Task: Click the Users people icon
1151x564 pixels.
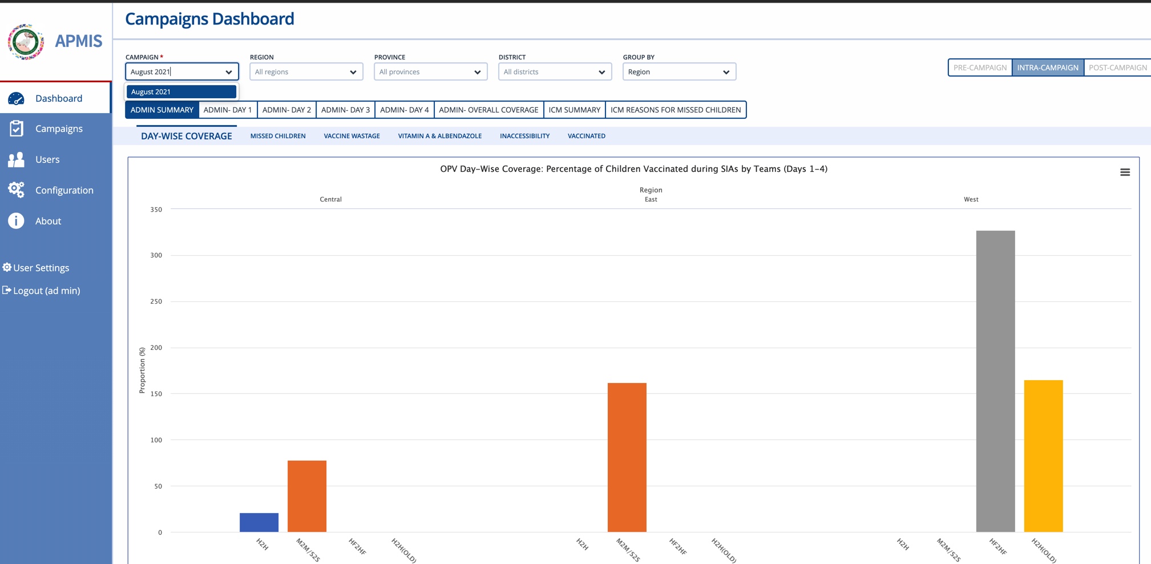Action: [x=15, y=159]
